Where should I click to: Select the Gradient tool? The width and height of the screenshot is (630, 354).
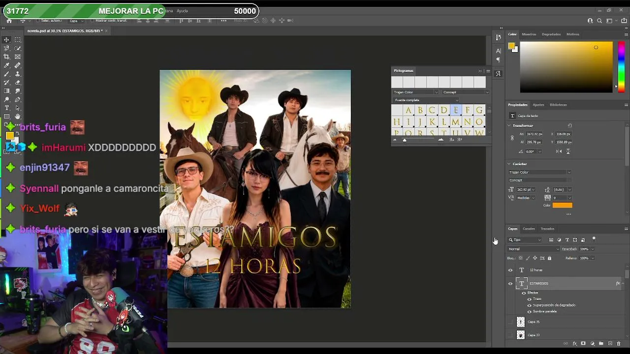[6, 91]
